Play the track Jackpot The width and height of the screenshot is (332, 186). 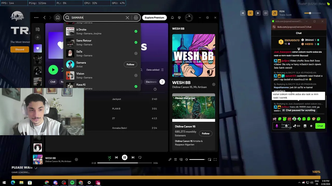click(116, 99)
